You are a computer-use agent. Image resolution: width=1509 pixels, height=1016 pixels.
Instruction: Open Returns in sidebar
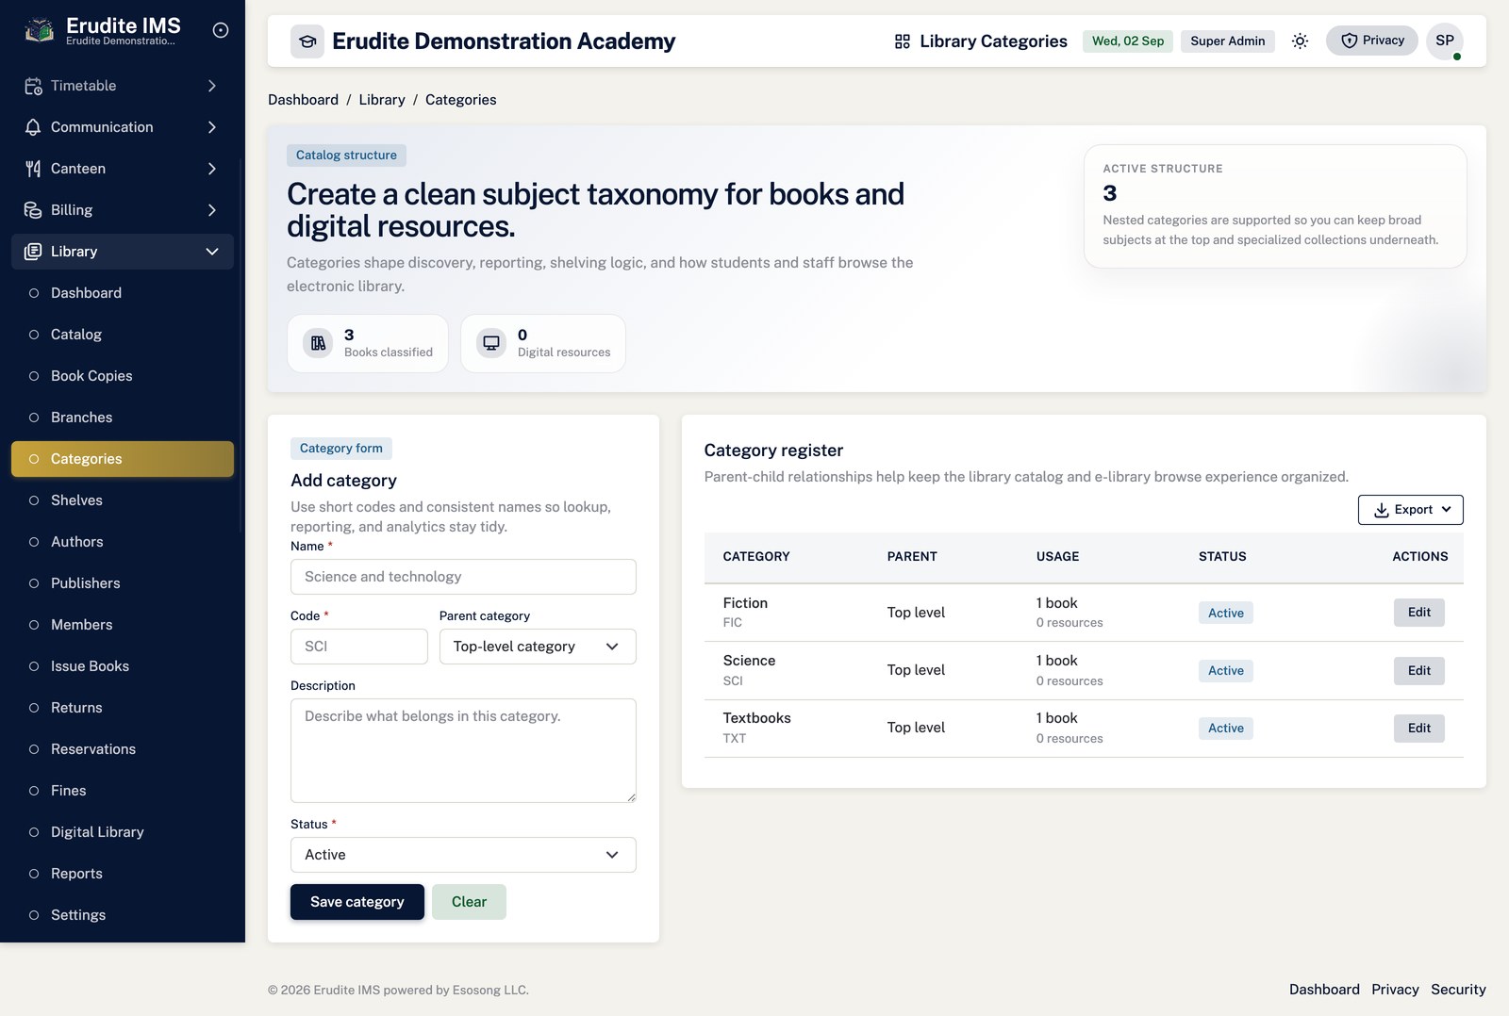[x=123, y=708]
